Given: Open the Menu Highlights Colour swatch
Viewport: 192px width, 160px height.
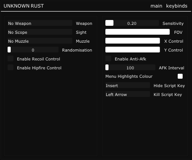Looking at the screenshot, I should coord(180,76).
